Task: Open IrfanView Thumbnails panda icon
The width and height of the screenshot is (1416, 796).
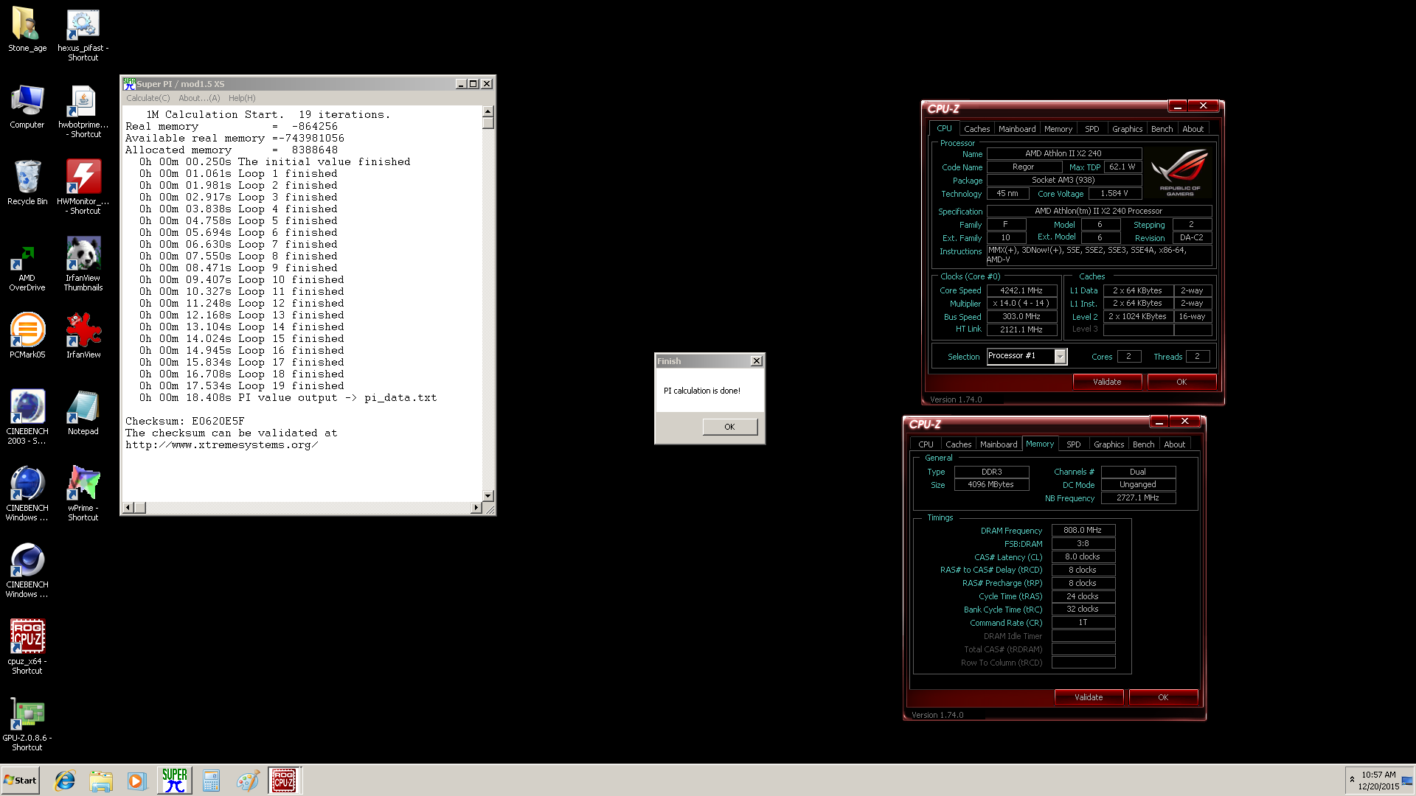Action: point(83,264)
